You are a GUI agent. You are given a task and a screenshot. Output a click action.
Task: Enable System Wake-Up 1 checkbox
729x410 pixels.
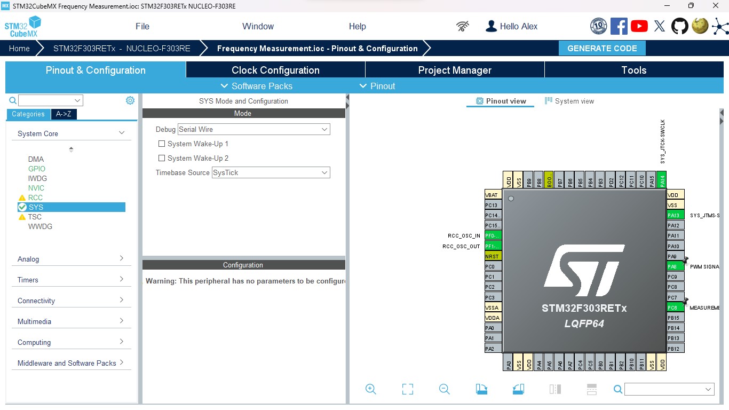pyautogui.click(x=162, y=144)
